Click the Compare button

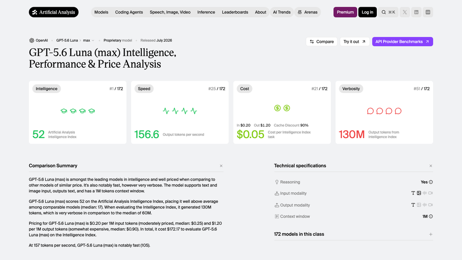click(321, 42)
